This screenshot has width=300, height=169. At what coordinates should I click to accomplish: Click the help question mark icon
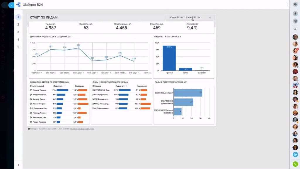295,4
